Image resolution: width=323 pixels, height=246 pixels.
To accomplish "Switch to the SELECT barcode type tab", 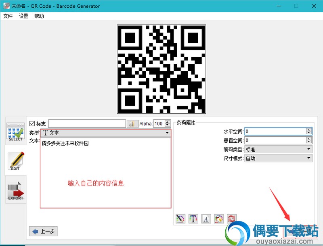I will click(x=16, y=131).
